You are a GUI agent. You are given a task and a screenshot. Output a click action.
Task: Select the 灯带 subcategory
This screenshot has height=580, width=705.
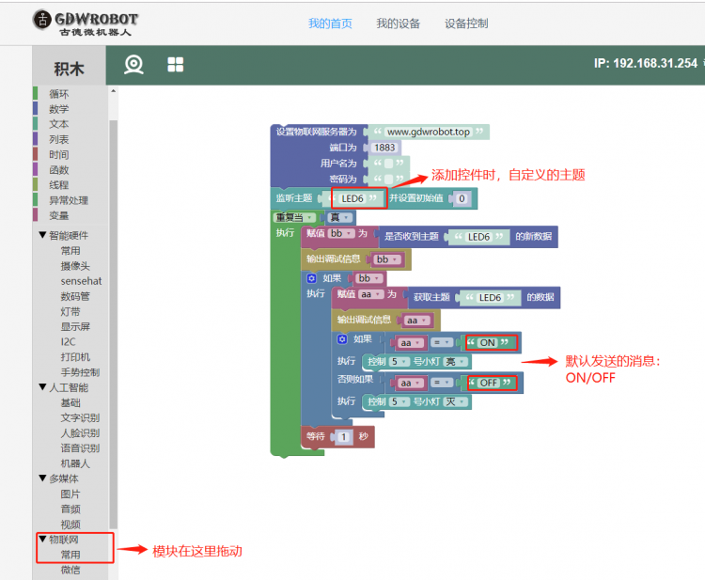(x=70, y=311)
